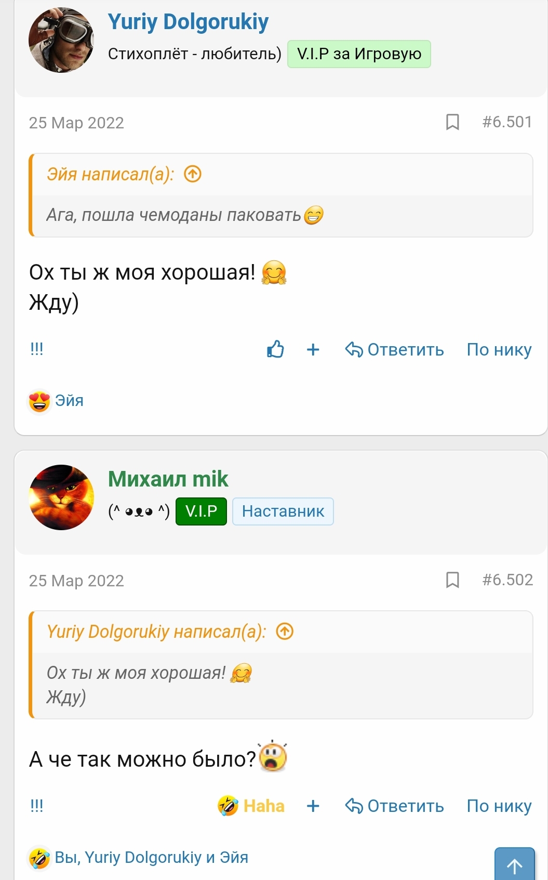View Эйя's heart-eyes reaction on post

[56, 401]
